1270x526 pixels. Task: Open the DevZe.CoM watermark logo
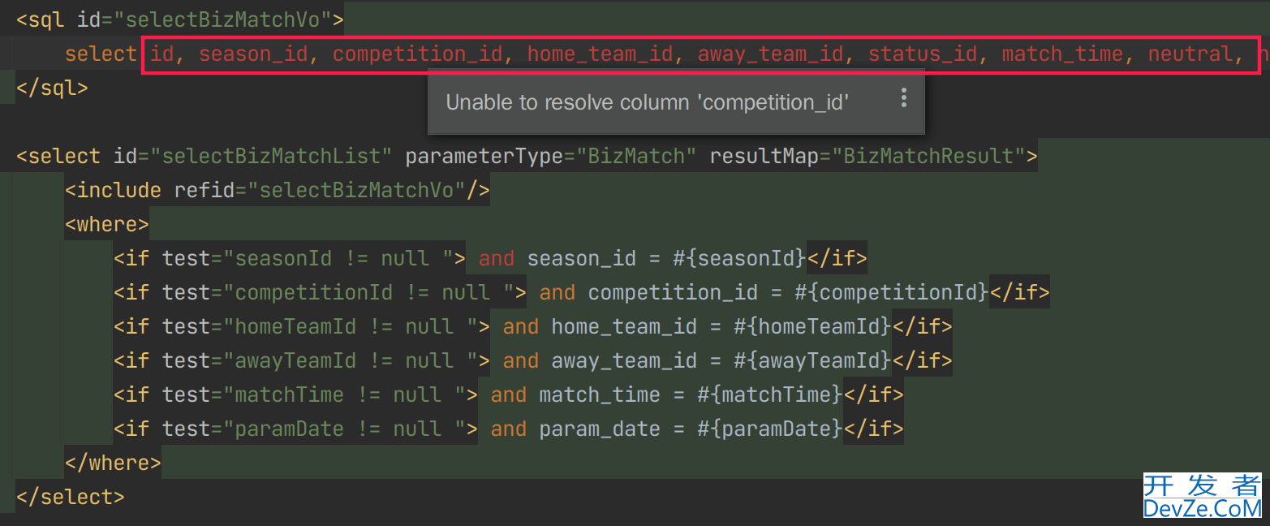[x=1202, y=497]
